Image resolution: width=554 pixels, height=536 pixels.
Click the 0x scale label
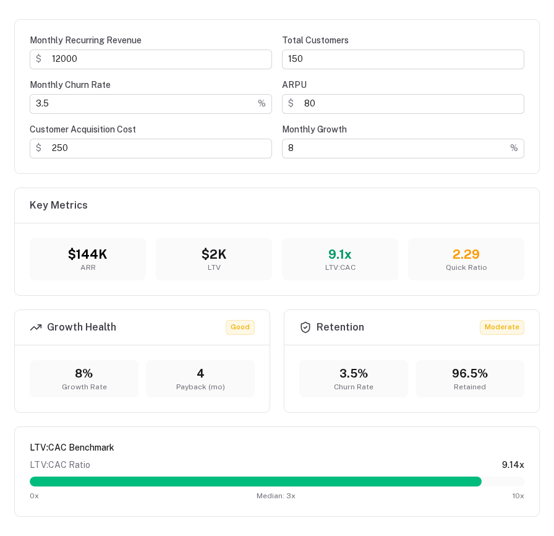pos(34,496)
